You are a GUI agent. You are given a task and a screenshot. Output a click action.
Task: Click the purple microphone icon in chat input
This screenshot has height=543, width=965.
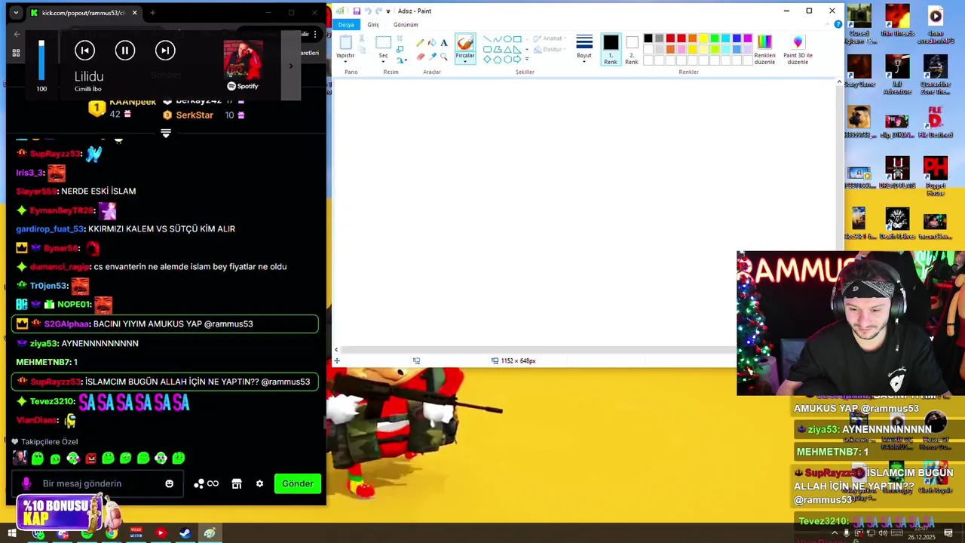(x=26, y=483)
